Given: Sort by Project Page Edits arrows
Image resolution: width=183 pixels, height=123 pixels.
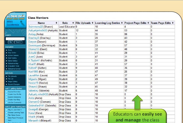Looking at the screenshot, I should tap(148, 23).
